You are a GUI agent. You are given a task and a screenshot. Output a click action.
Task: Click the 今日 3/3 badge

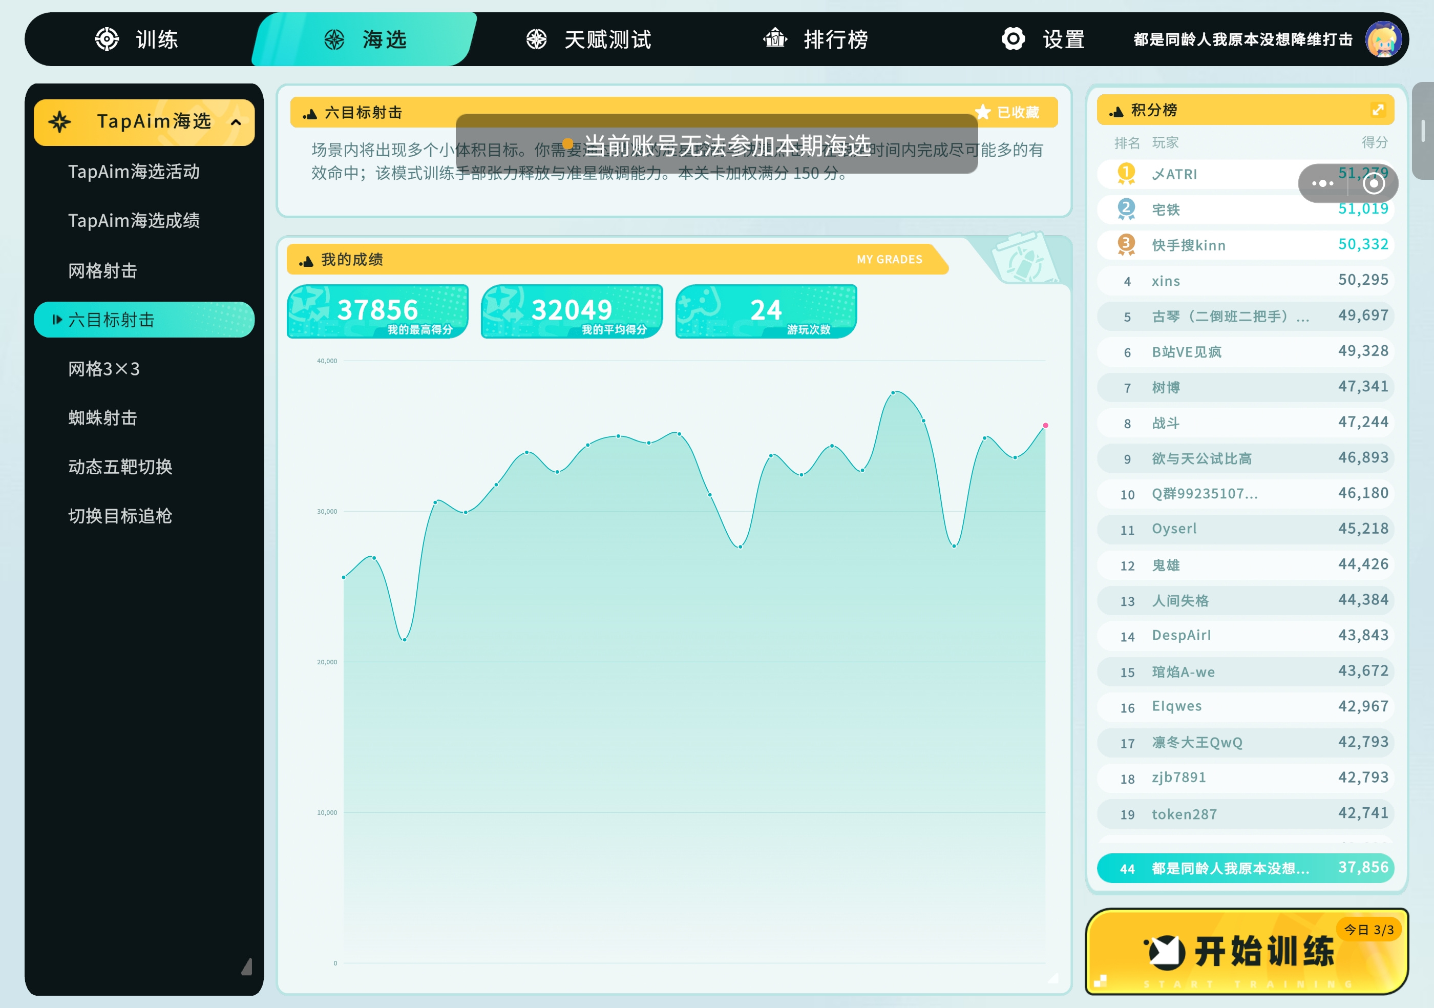coord(1368,929)
